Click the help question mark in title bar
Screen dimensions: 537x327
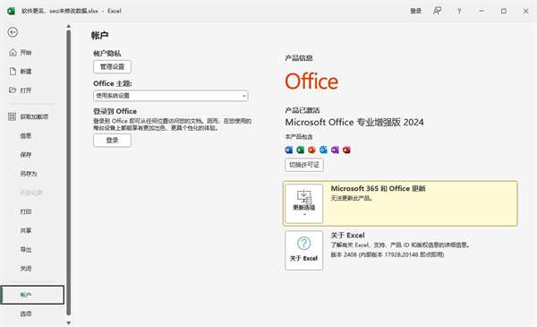459,12
